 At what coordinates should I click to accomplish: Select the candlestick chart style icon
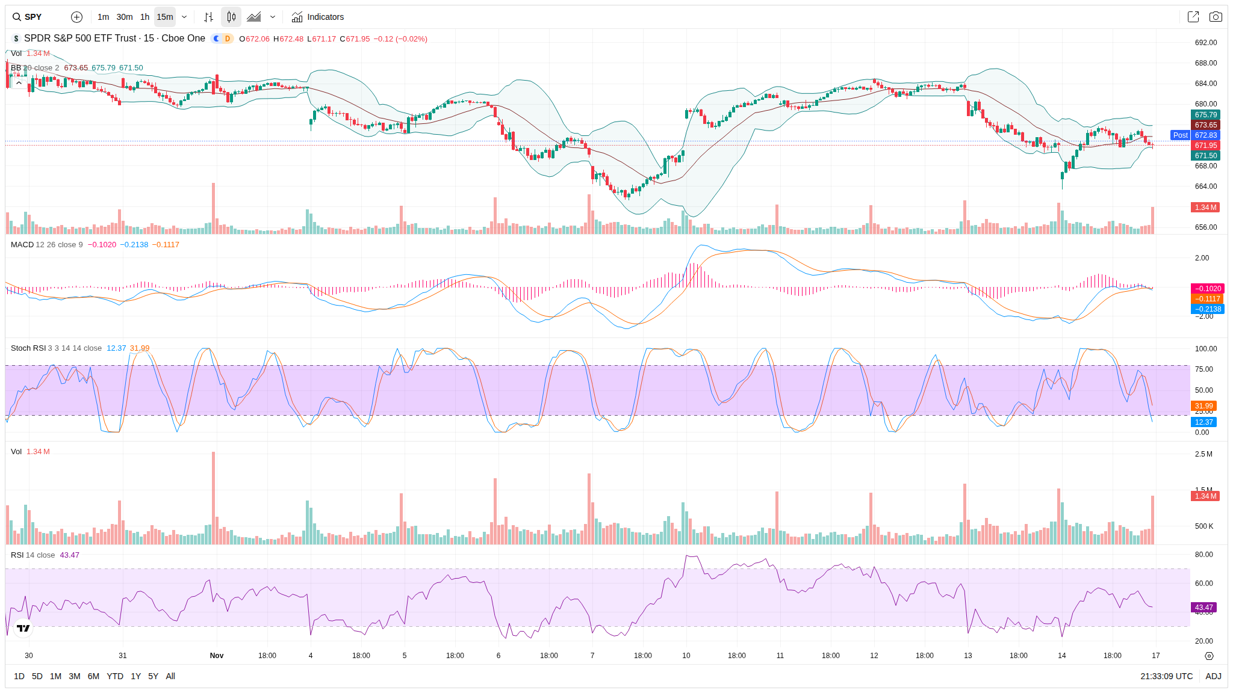tap(231, 17)
